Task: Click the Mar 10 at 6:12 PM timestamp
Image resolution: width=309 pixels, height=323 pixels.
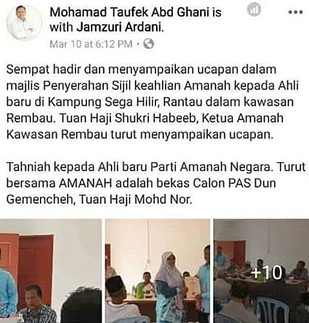Action: pos(91,44)
